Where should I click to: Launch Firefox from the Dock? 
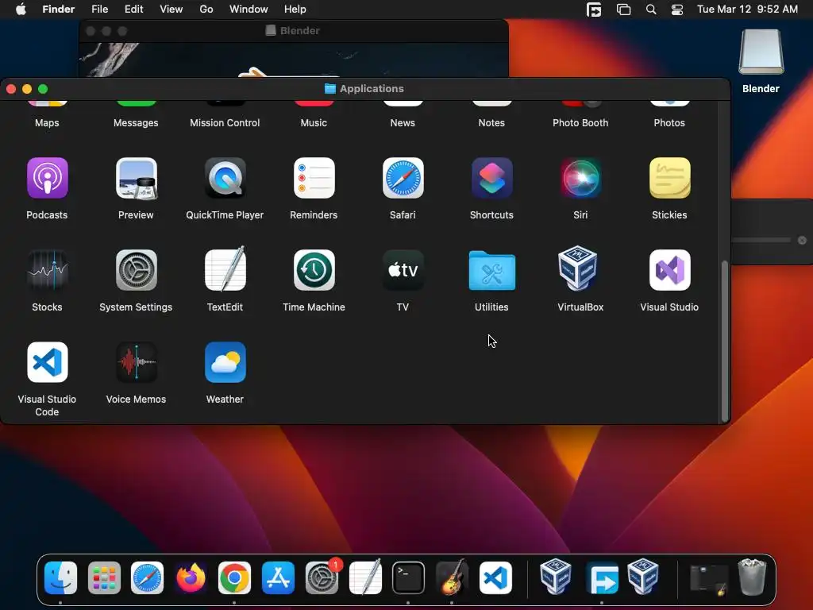coord(191,578)
